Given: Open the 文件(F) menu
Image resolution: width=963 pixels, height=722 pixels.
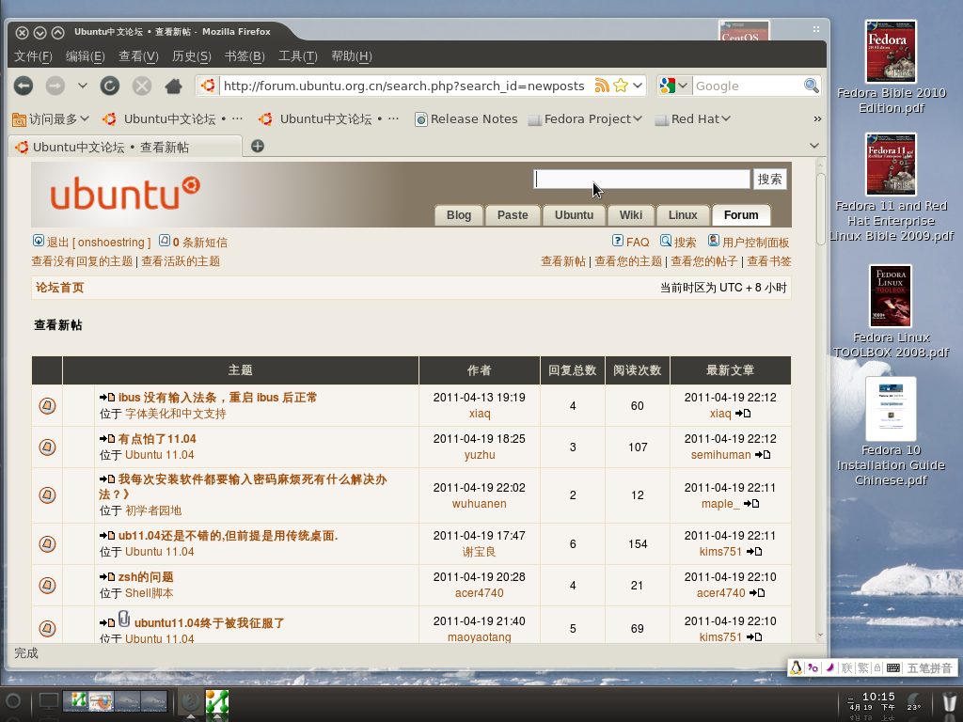Looking at the screenshot, I should 33,56.
